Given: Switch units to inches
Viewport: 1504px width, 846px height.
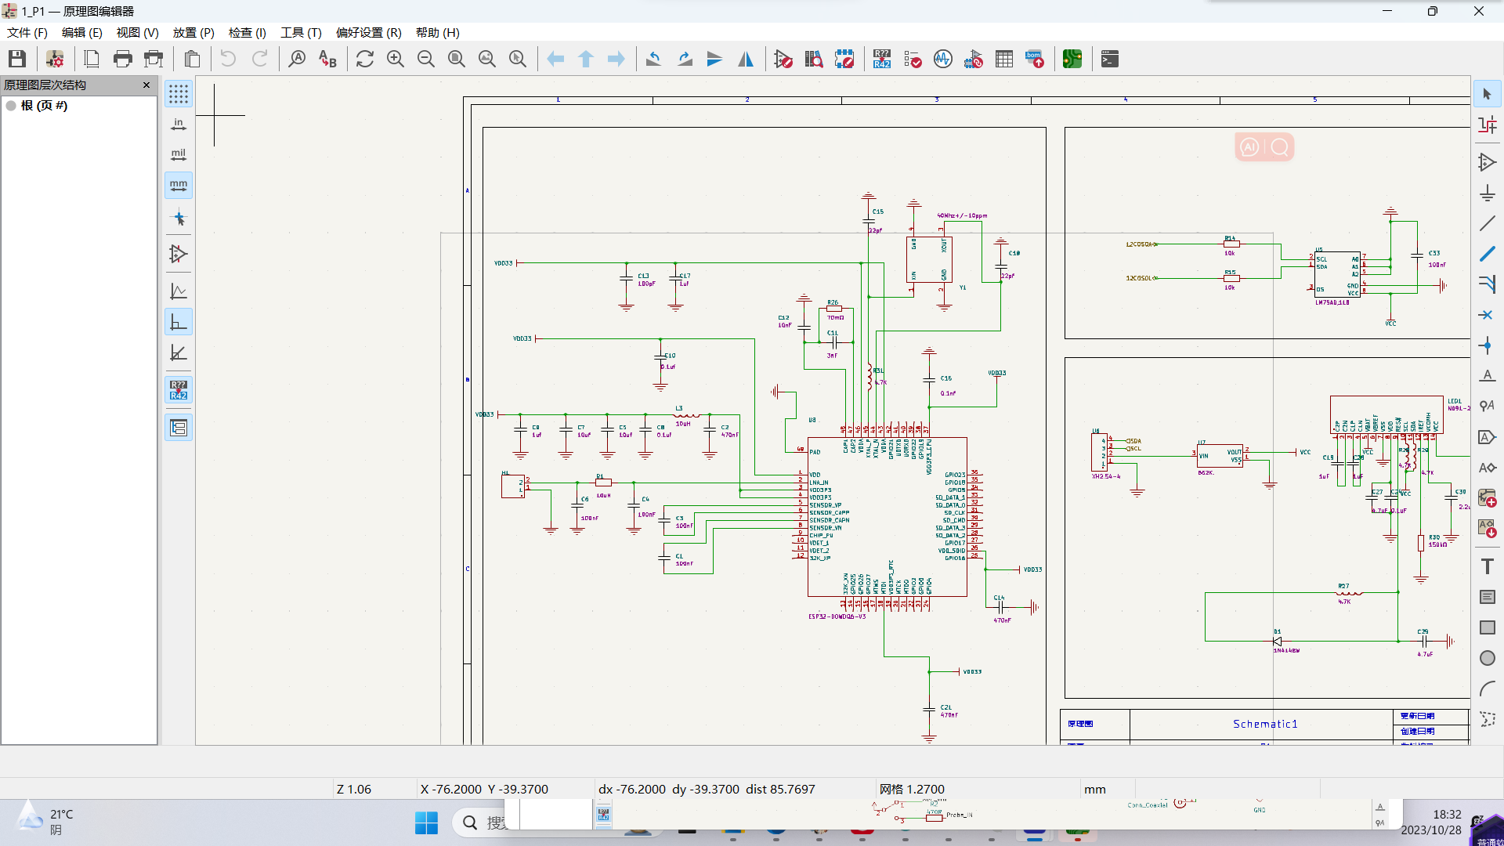Looking at the screenshot, I should point(179,125).
